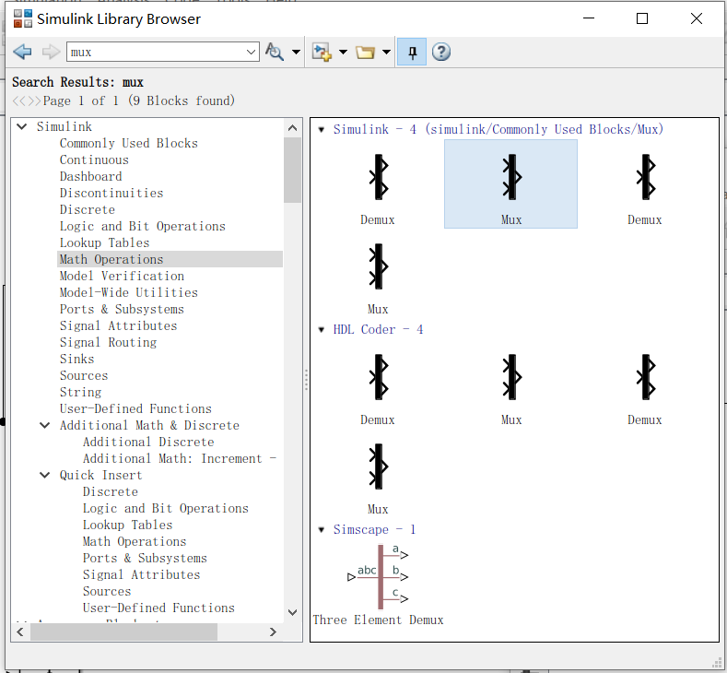Open the search history dropdown arrow
Viewport: 727px width, 673px height.
pos(252,52)
